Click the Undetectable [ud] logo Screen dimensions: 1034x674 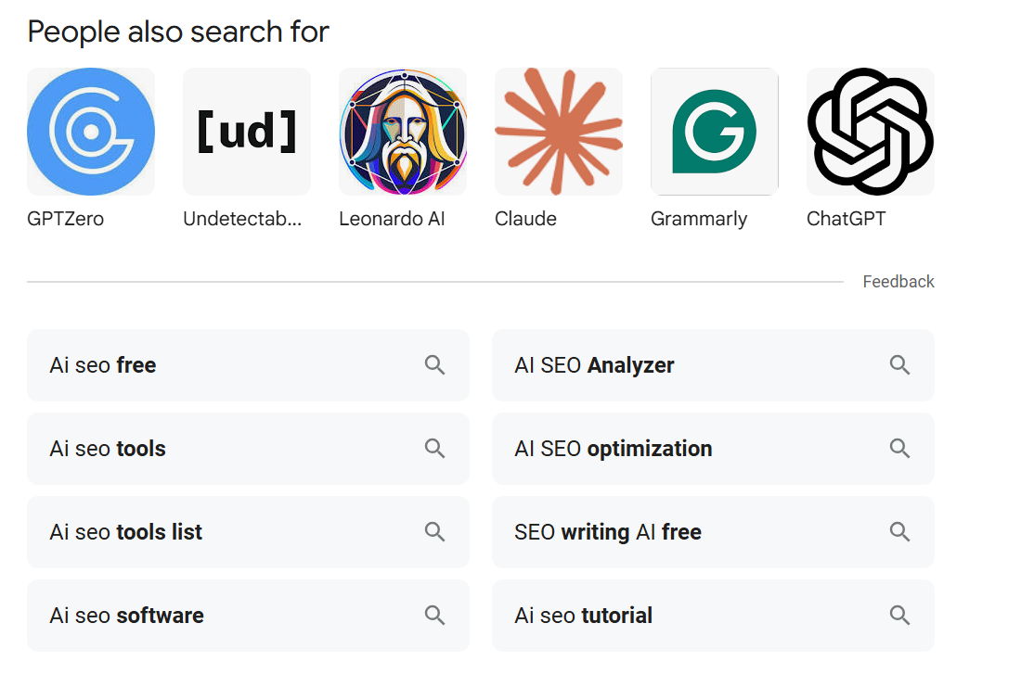coord(246,131)
